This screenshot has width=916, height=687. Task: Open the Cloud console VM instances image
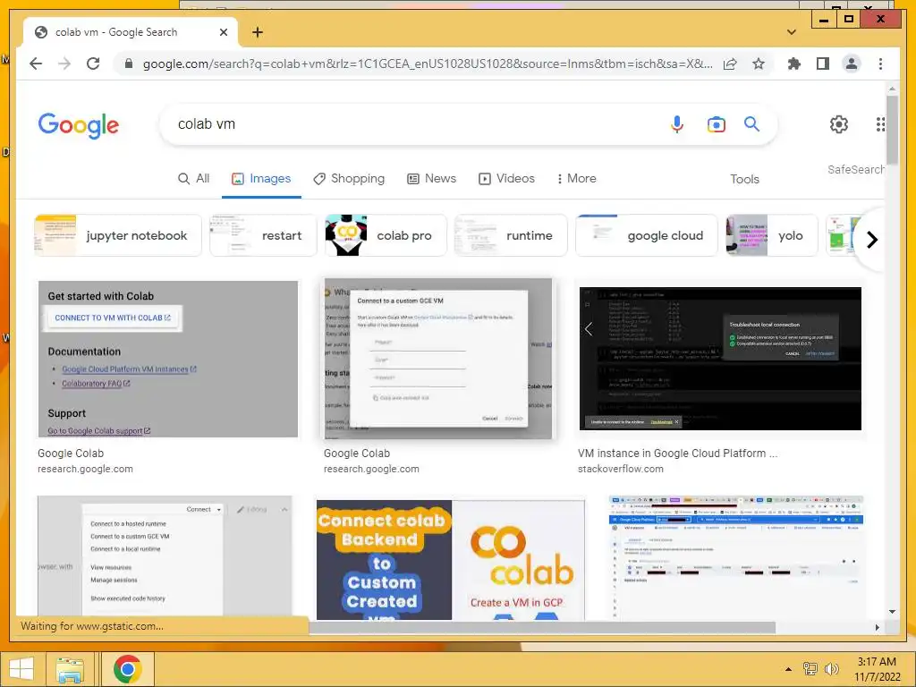(x=736, y=556)
